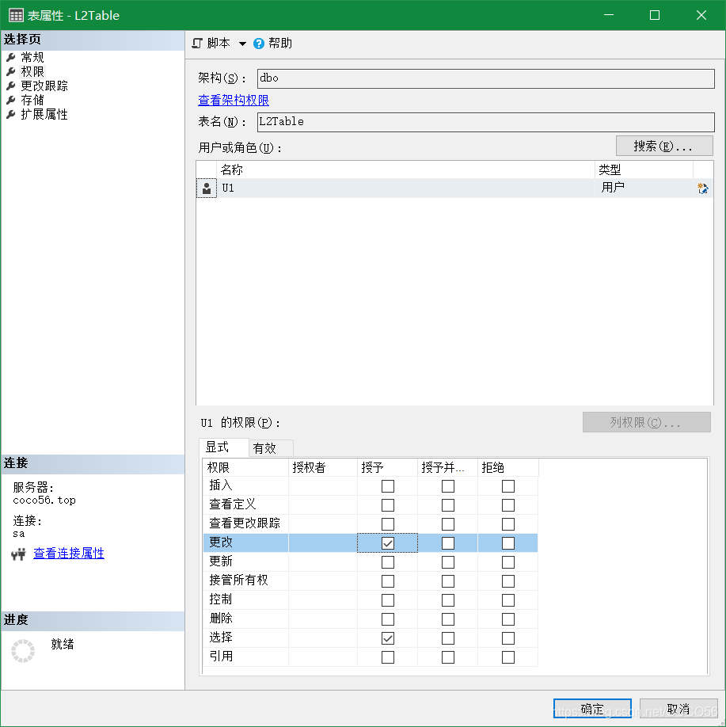Viewport: 726px width, 727px height.
Task: Click the wrench icon beside 扩展属性
Action: pos(11,115)
